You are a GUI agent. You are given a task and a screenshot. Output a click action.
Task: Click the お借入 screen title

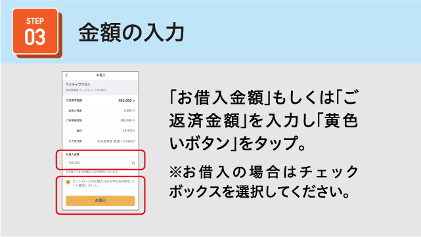click(101, 75)
